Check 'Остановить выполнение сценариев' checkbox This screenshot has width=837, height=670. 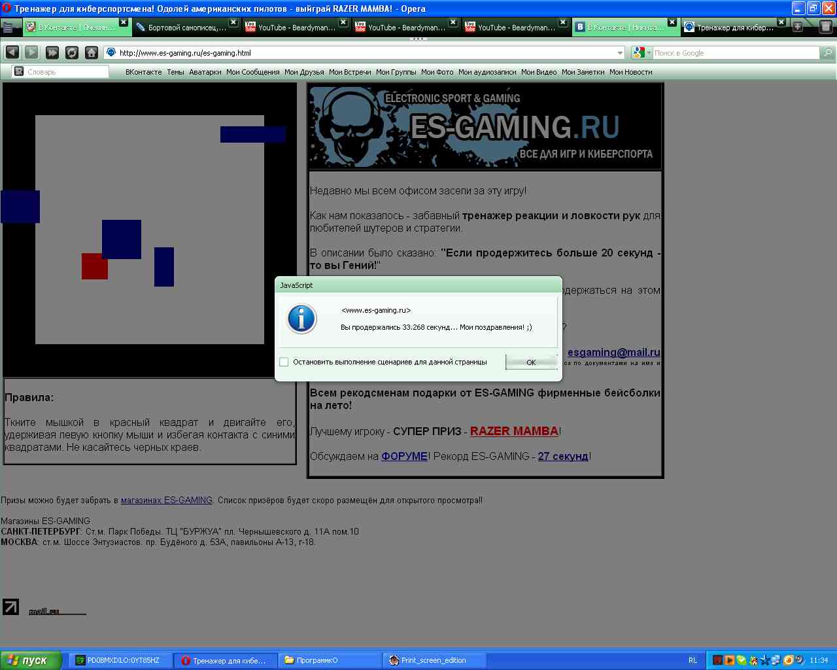pos(284,362)
